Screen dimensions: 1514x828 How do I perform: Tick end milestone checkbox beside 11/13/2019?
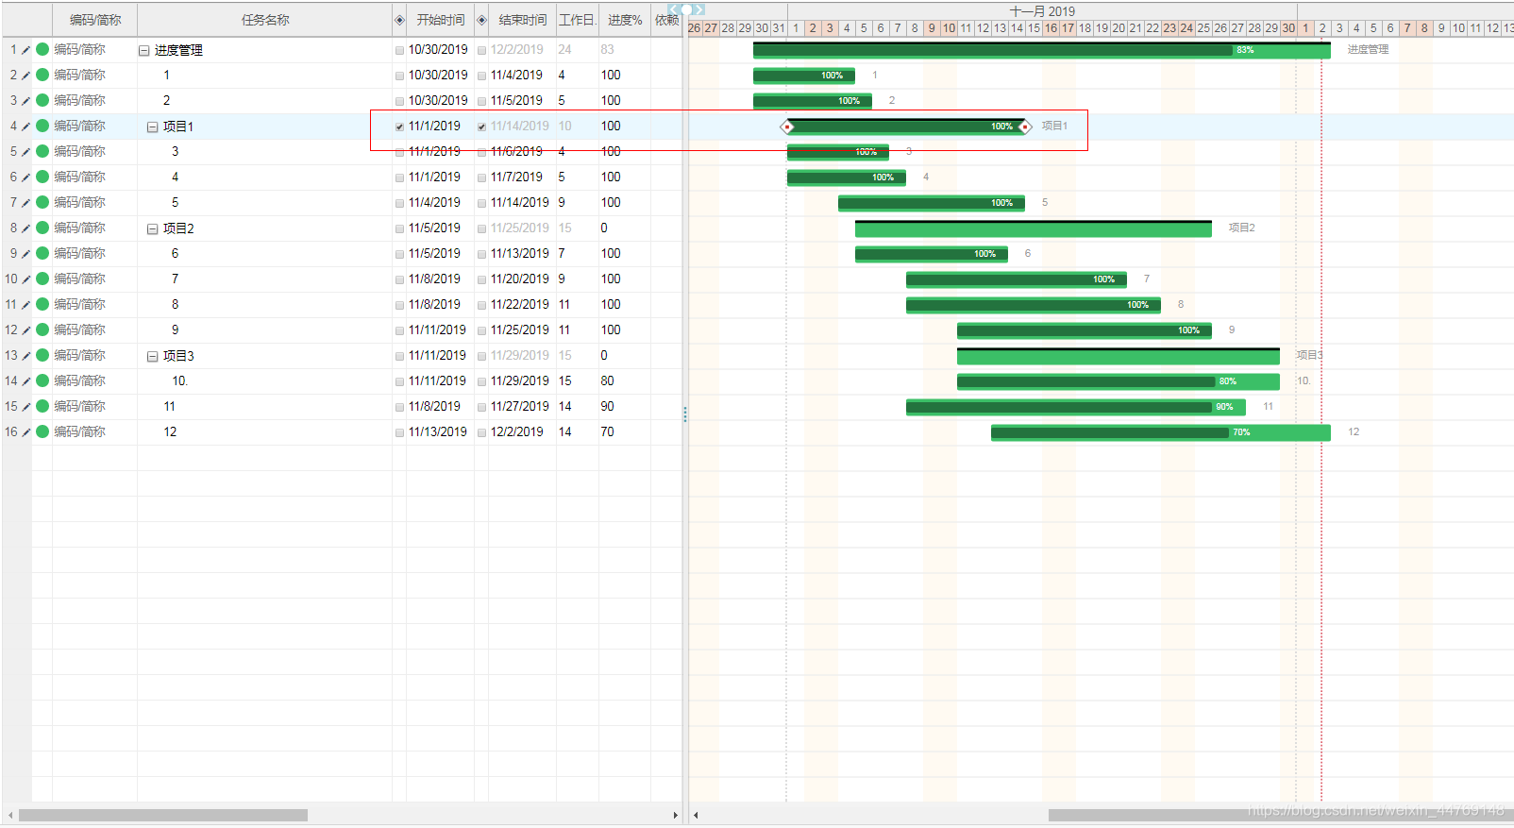tap(481, 254)
